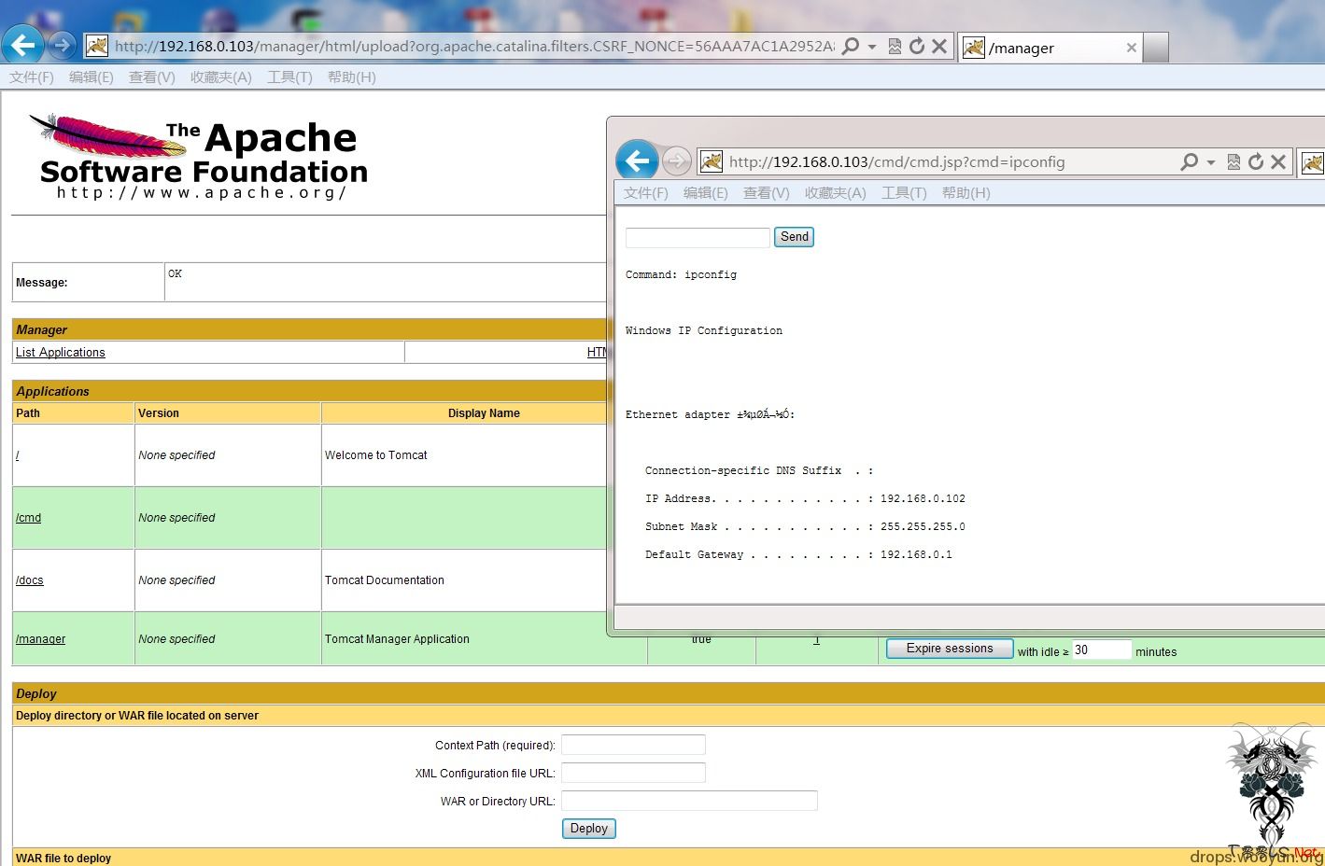Open new blank tab next to /manager
The width and height of the screenshot is (1325, 866).
(1156, 48)
